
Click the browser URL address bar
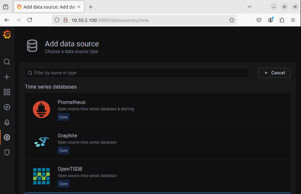tap(144, 20)
